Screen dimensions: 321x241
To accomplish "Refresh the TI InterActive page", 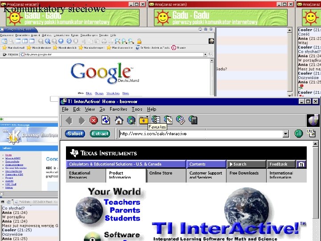I will pyautogui.click(x=106, y=120).
